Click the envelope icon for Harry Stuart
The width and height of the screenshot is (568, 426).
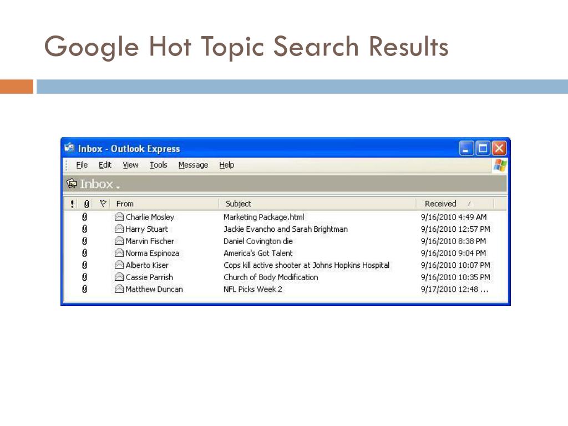[119, 229]
